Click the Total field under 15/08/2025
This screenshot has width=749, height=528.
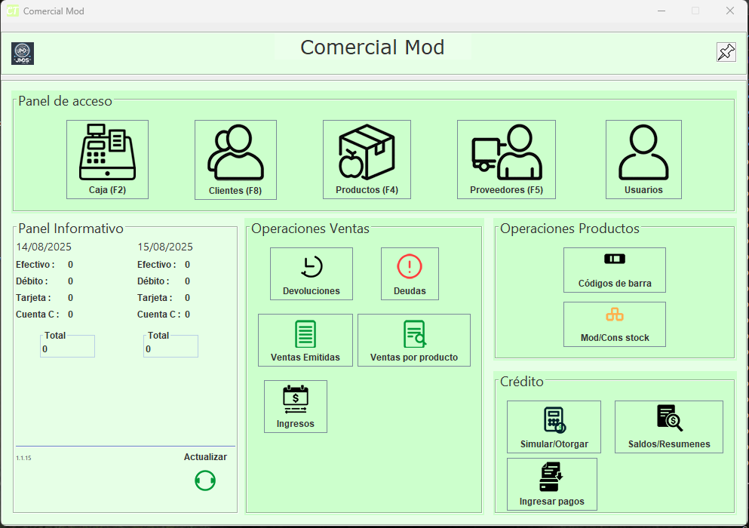tap(170, 348)
